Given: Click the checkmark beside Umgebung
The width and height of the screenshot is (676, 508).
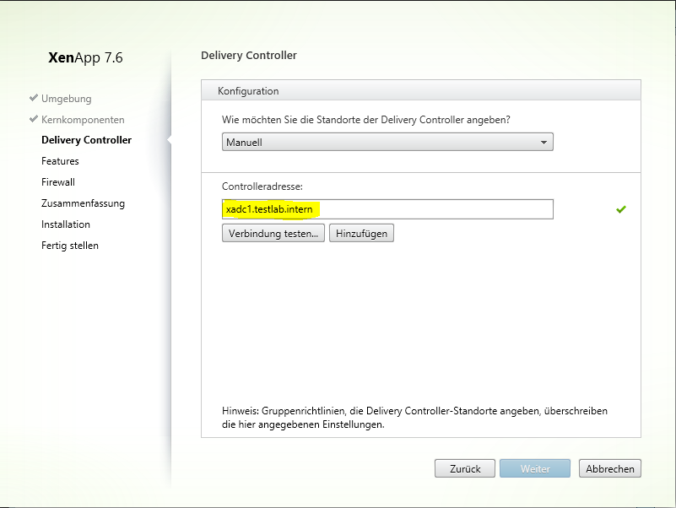Looking at the screenshot, I should (34, 98).
